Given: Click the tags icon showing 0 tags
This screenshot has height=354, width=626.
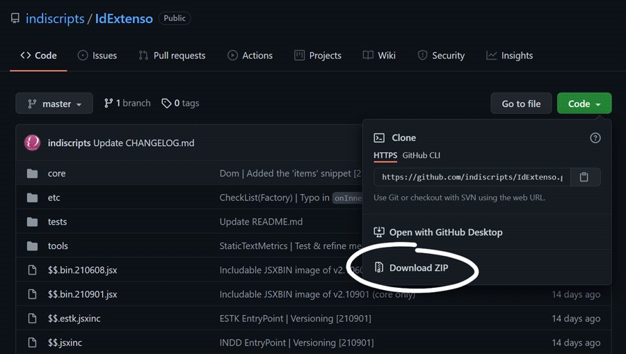Looking at the screenshot, I should pos(166,103).
